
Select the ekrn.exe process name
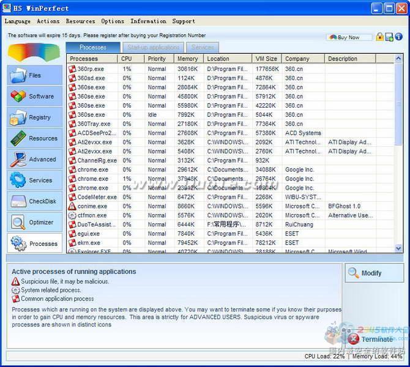tap(89, 243)
